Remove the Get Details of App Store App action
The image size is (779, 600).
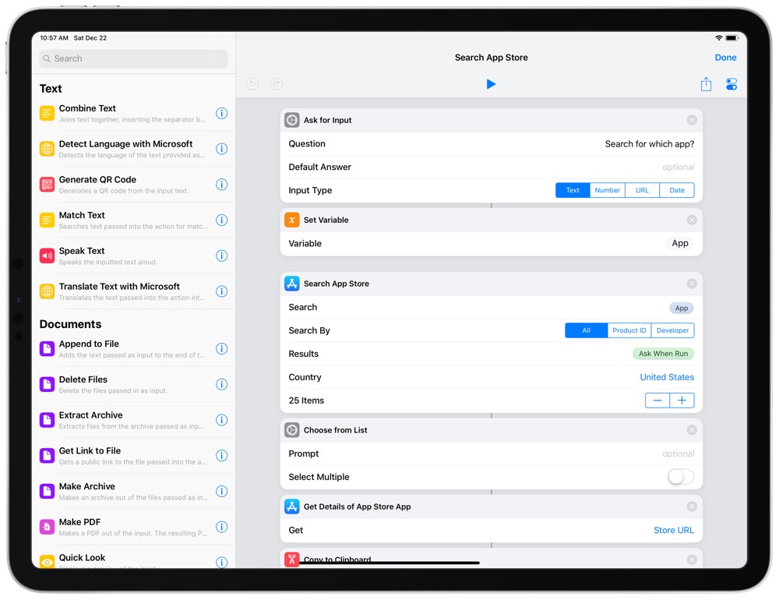coord(692,506)
